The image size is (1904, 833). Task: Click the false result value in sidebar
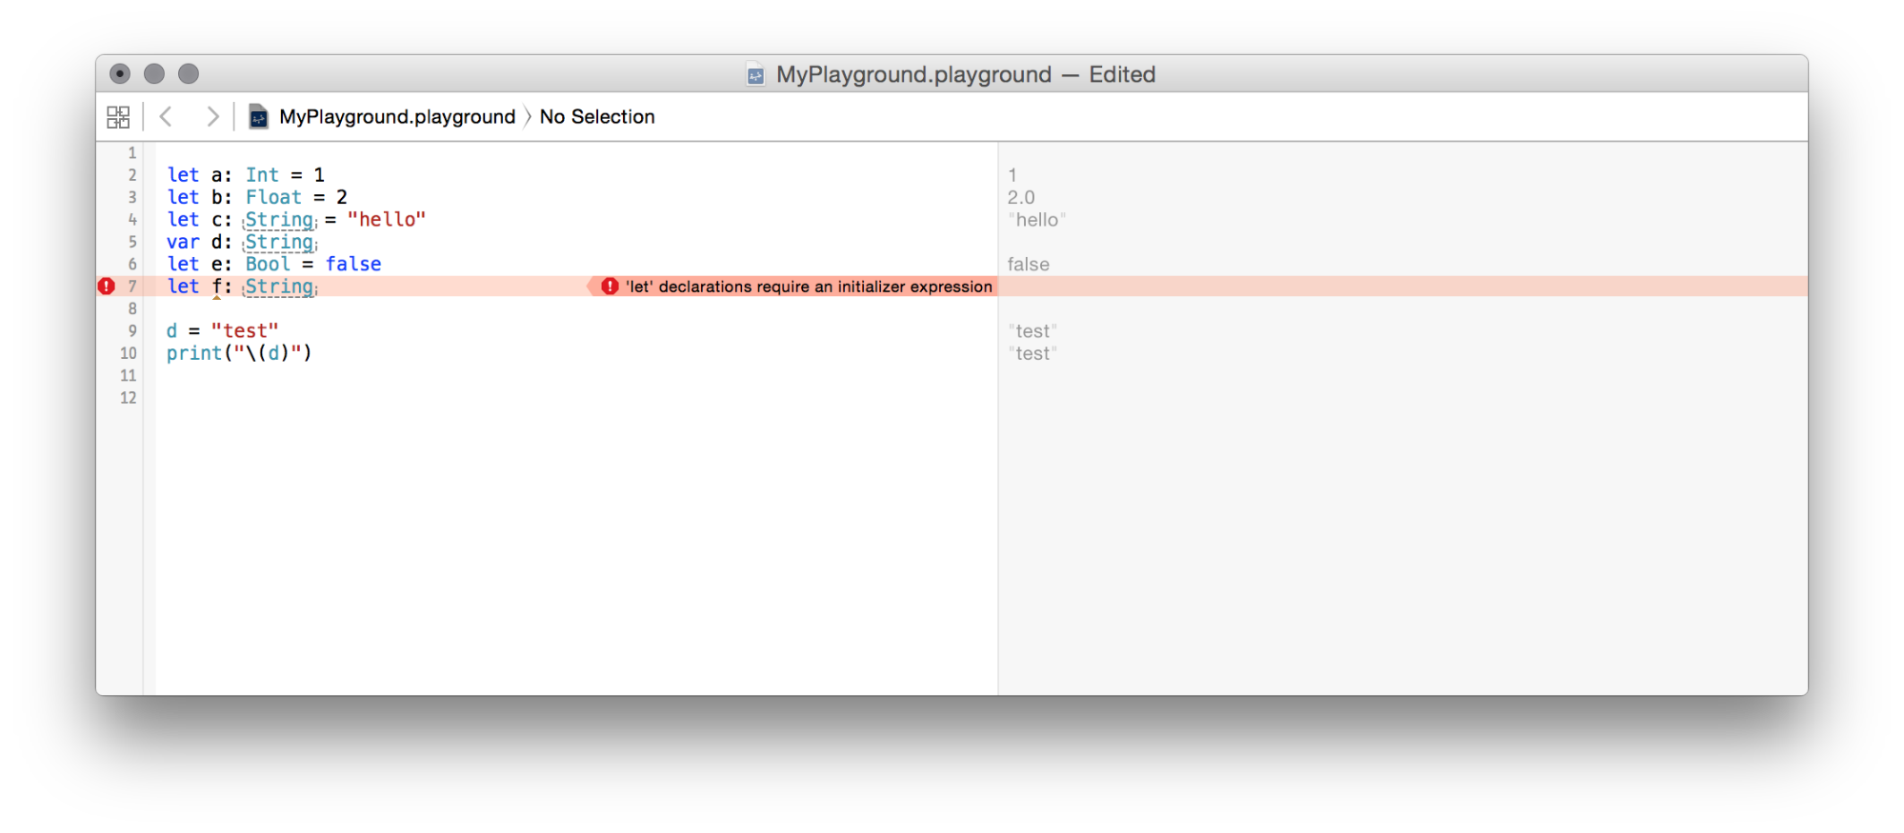[1028, 265]
